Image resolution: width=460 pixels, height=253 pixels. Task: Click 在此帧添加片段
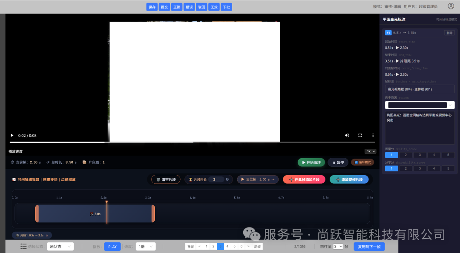(x=304, y=179)
